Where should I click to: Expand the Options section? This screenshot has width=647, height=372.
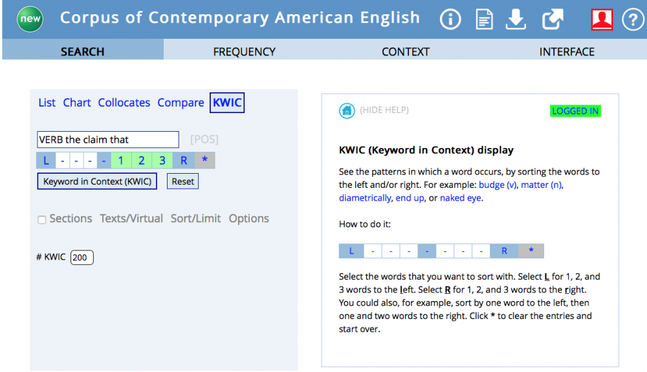[x=249, y=218]
